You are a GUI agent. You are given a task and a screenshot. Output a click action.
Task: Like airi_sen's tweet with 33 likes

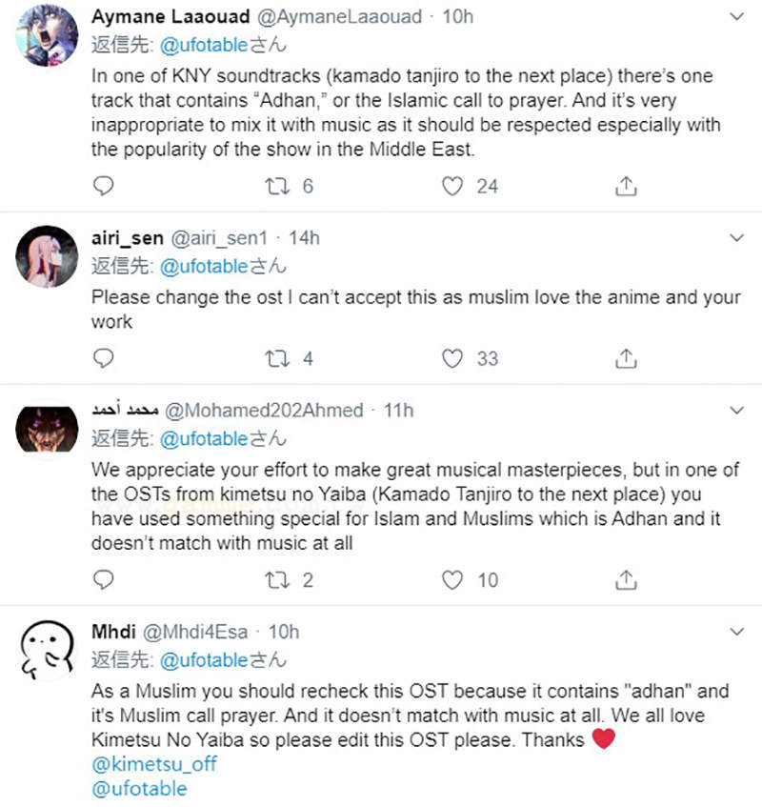click(x=452, y=359)
